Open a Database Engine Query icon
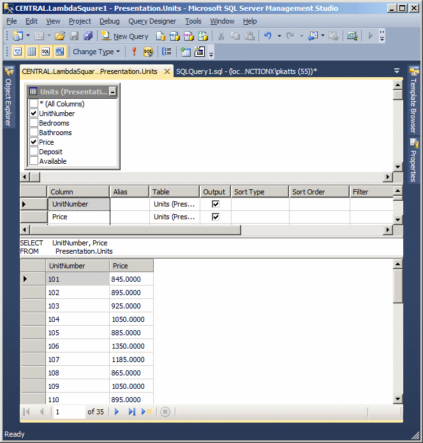The width and height of the screenshot is (423, 443). pyautogui.click(x=161, y=36)
